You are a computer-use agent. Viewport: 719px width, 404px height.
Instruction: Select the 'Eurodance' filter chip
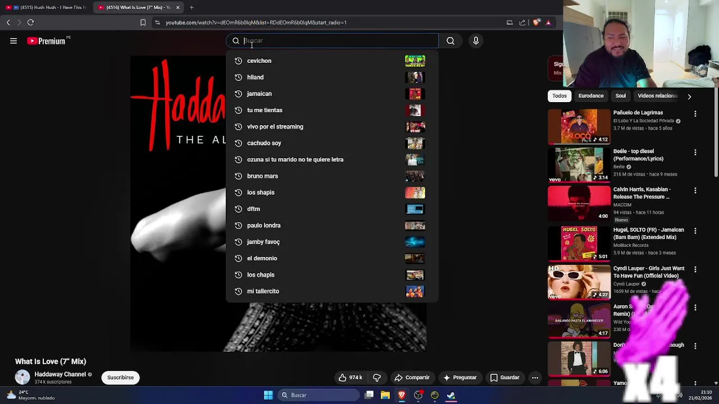click(591, 96)
